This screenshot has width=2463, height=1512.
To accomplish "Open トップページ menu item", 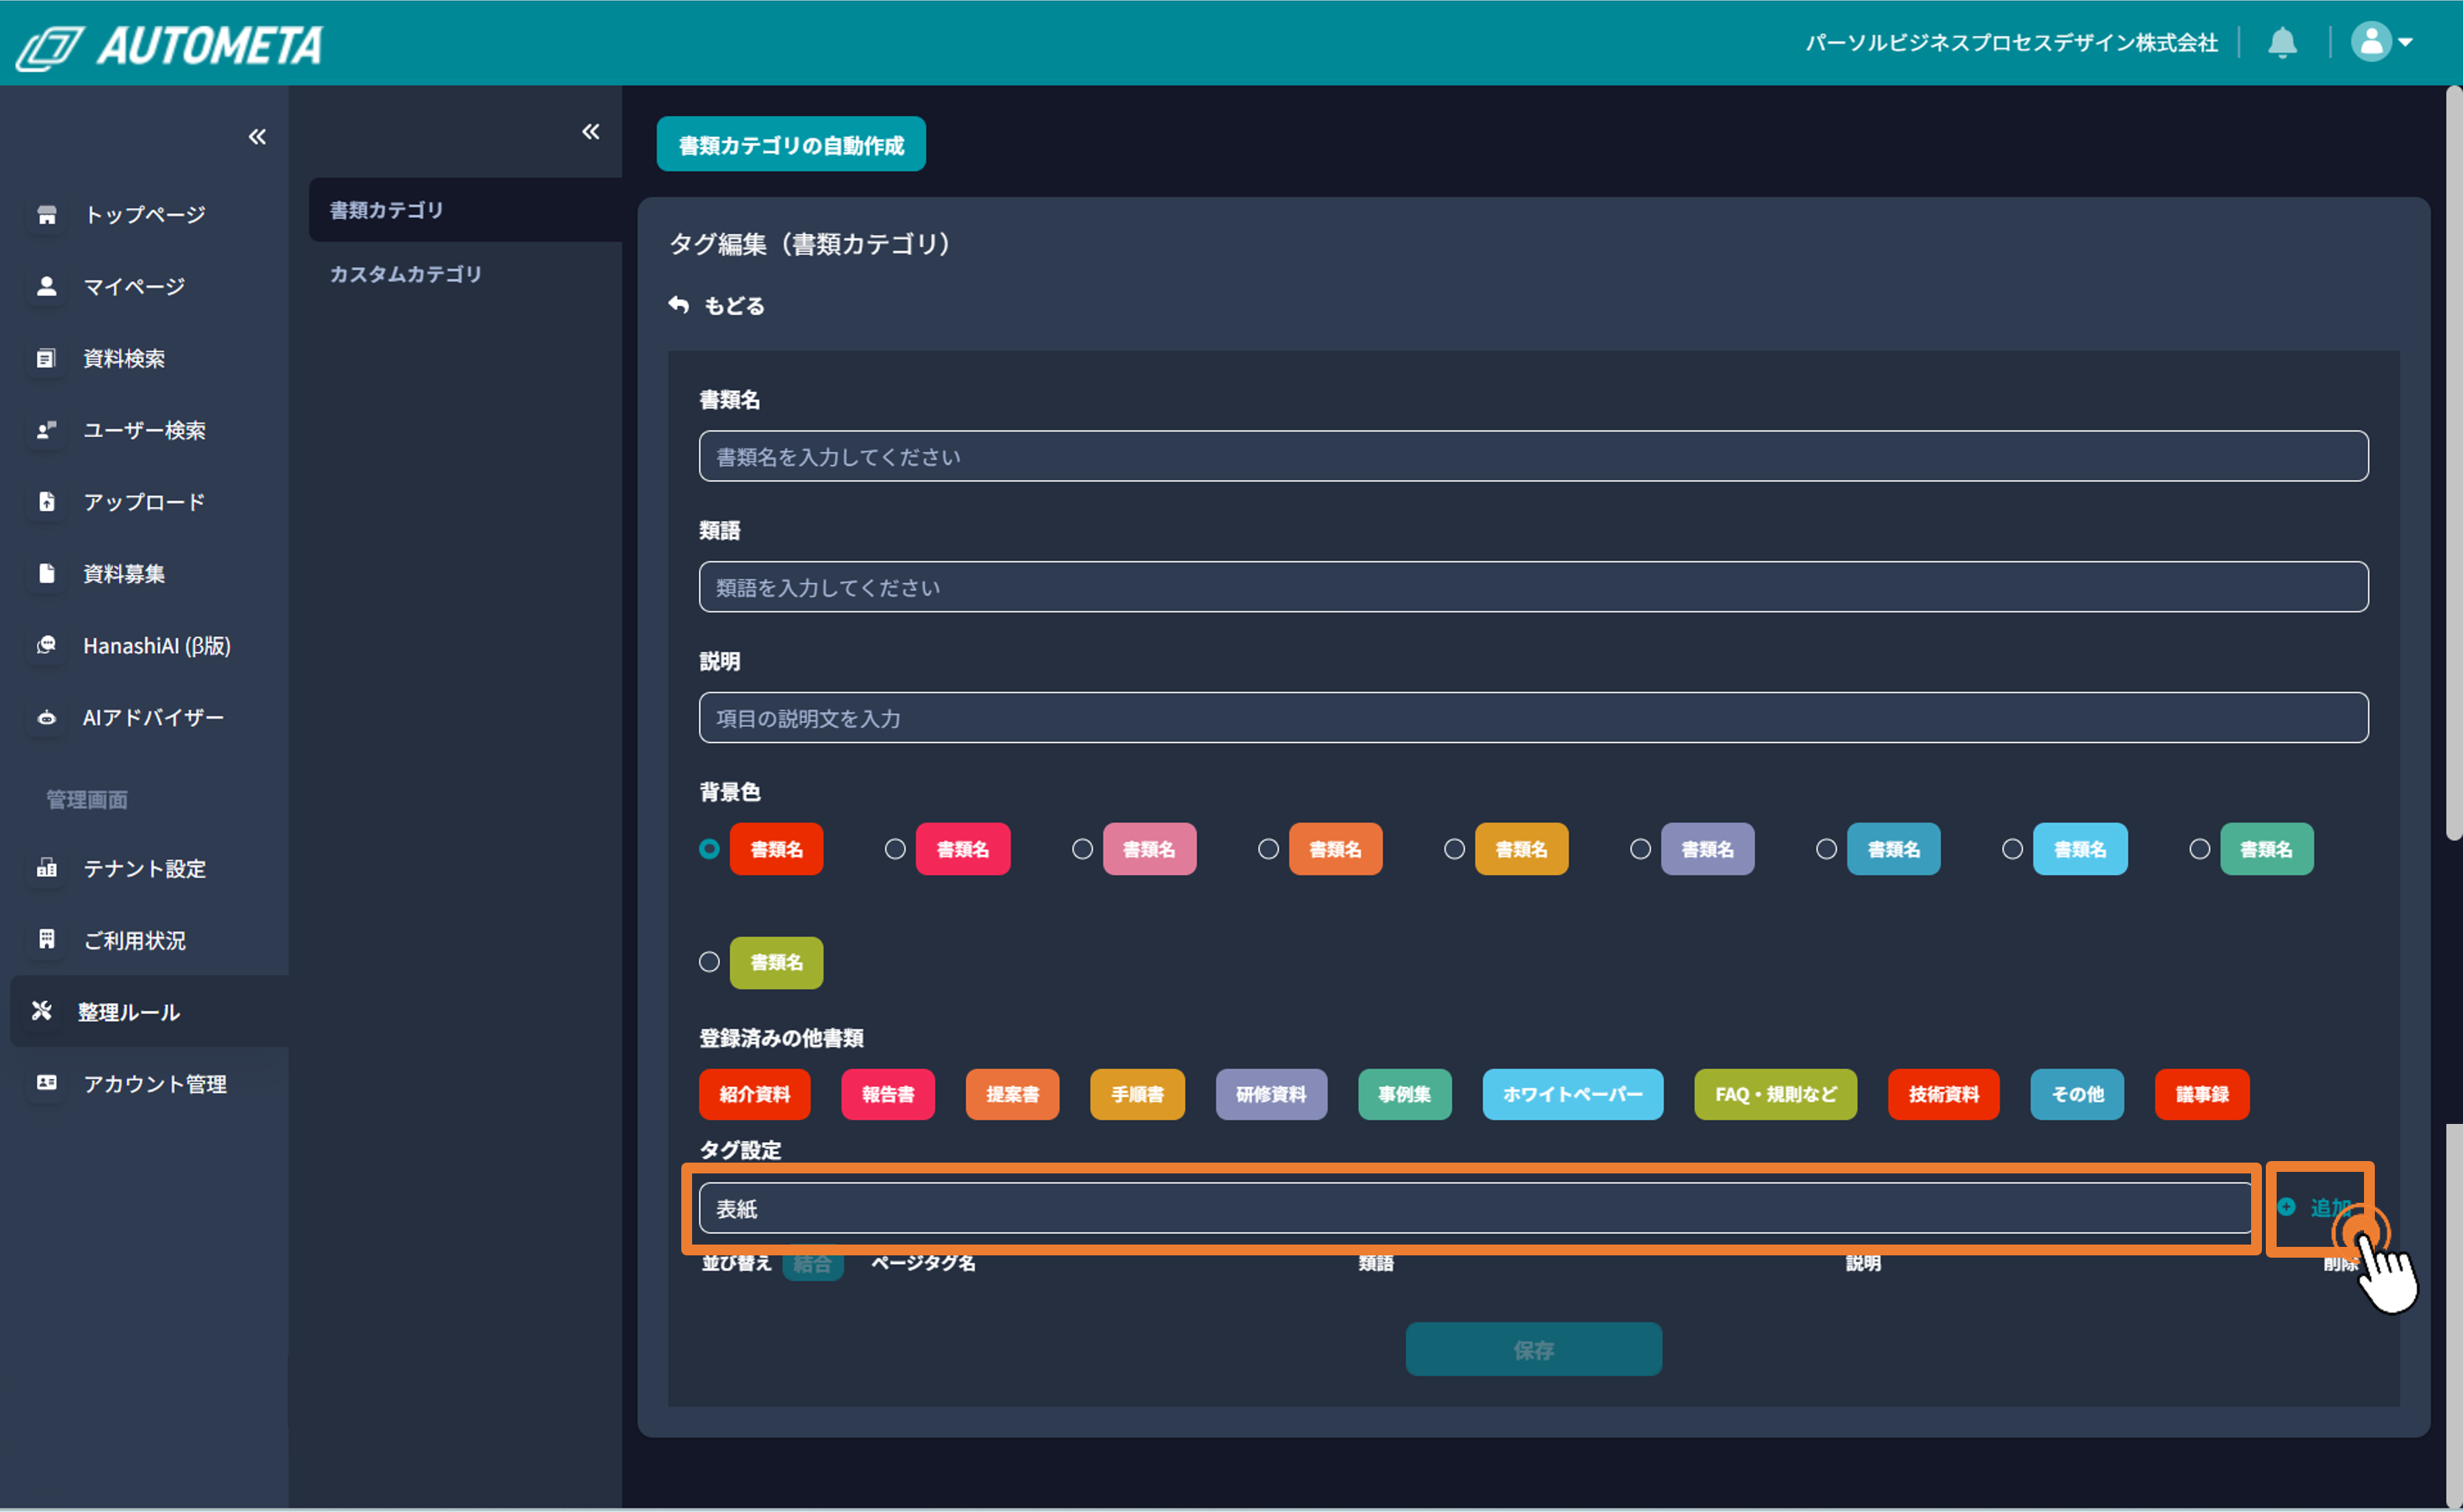I will (x=144, y=214).
